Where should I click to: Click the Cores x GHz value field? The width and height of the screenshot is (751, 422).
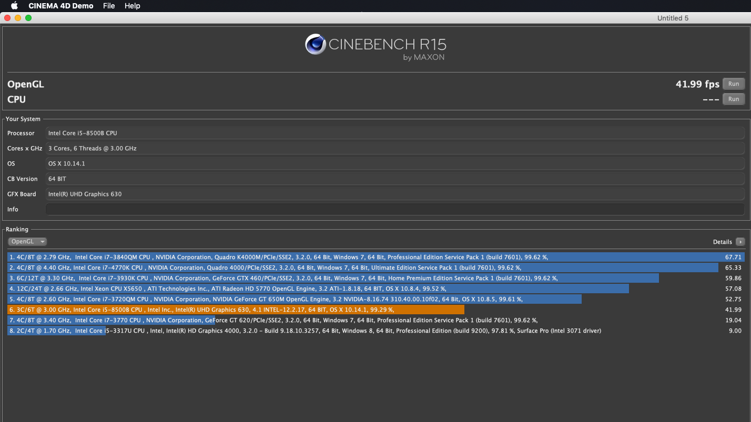(x=395, y=148)
